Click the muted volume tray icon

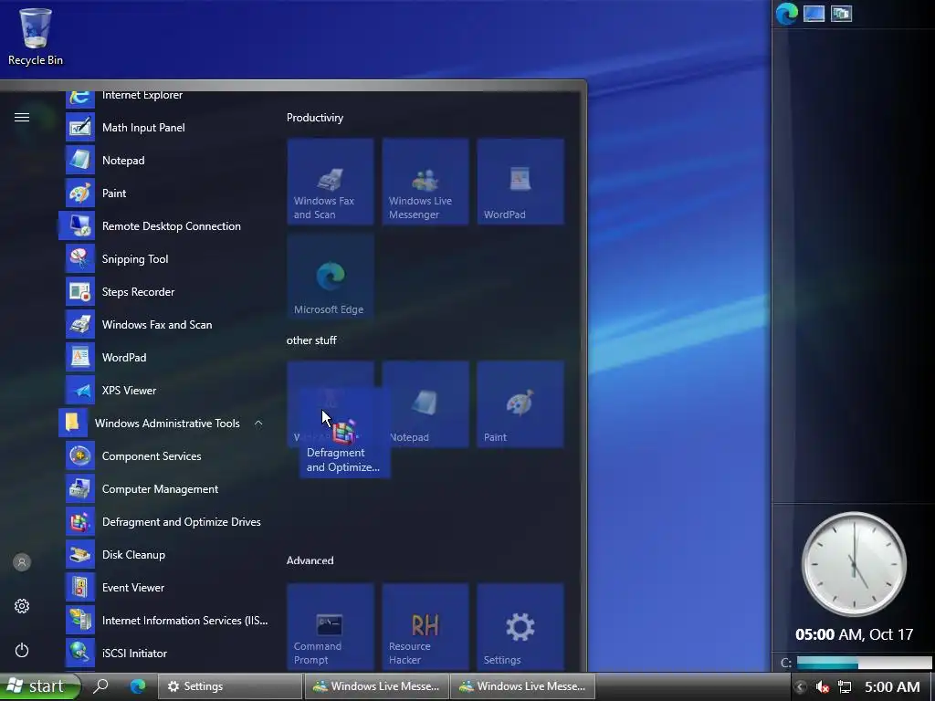[823, 687]
